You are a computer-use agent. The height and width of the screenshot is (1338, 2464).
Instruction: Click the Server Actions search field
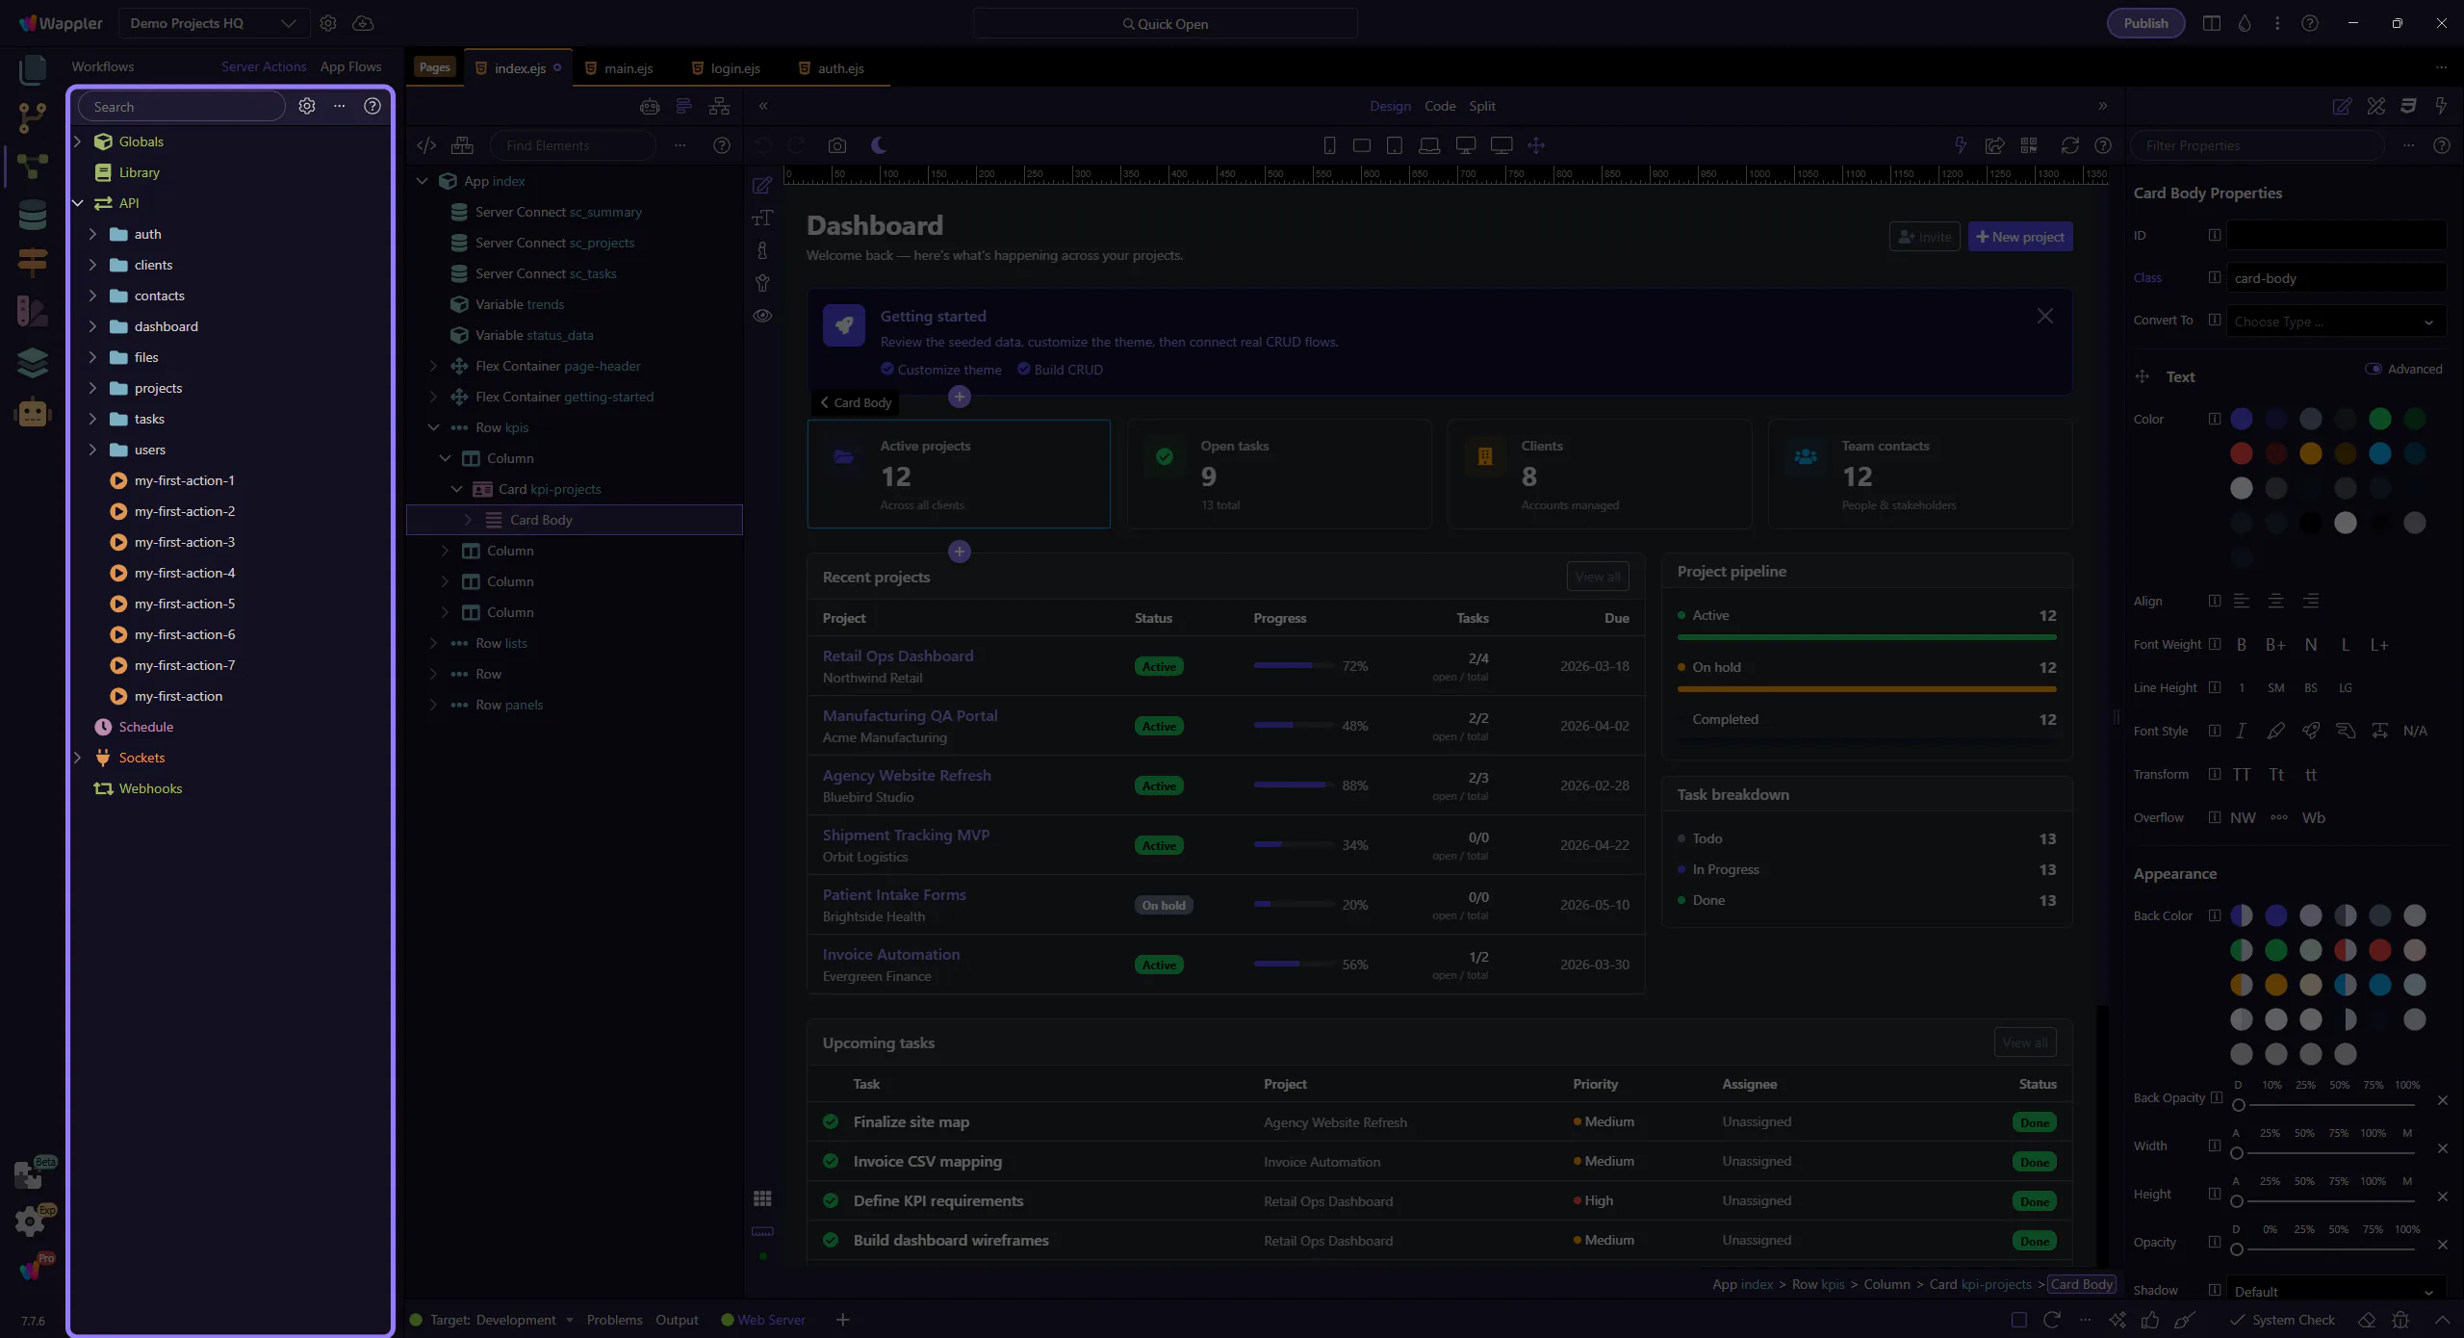click(183, 107)
